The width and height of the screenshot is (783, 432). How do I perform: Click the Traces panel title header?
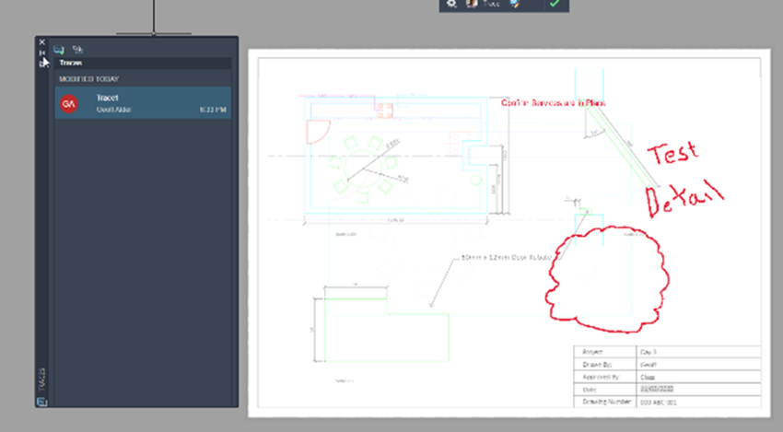tap(143, 63)
